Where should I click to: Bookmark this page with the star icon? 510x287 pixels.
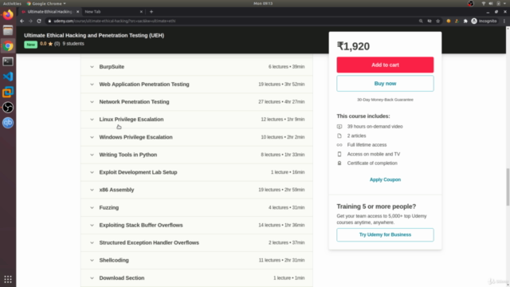click(438, 21)
